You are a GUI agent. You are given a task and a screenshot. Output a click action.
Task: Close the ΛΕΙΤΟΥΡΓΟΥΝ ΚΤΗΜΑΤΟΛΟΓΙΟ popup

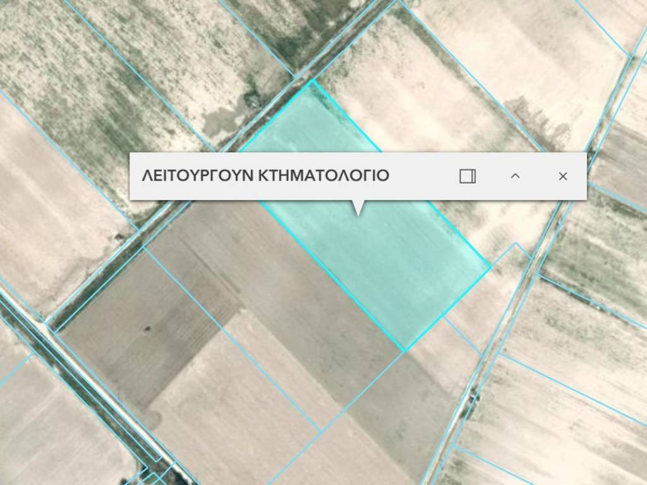562,176
